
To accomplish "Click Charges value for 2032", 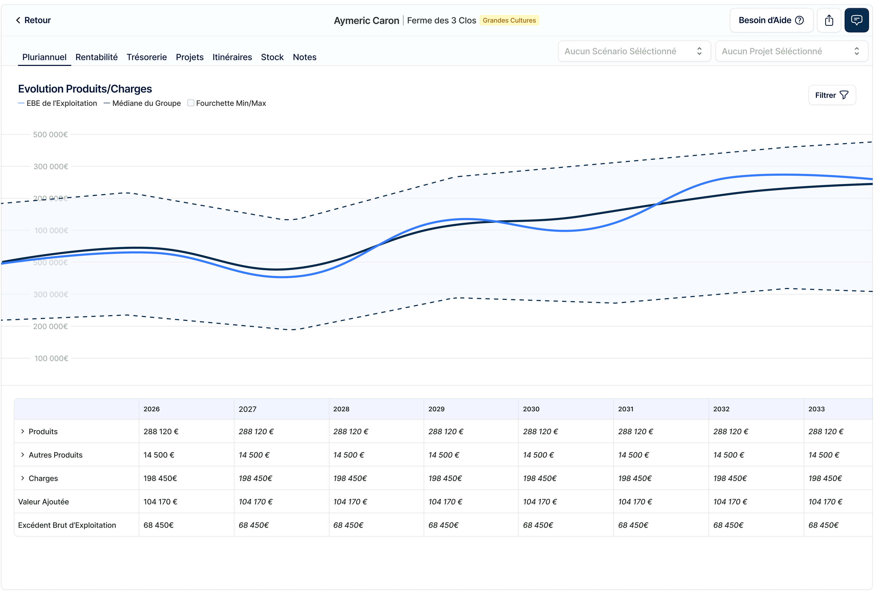I will 730,478.
